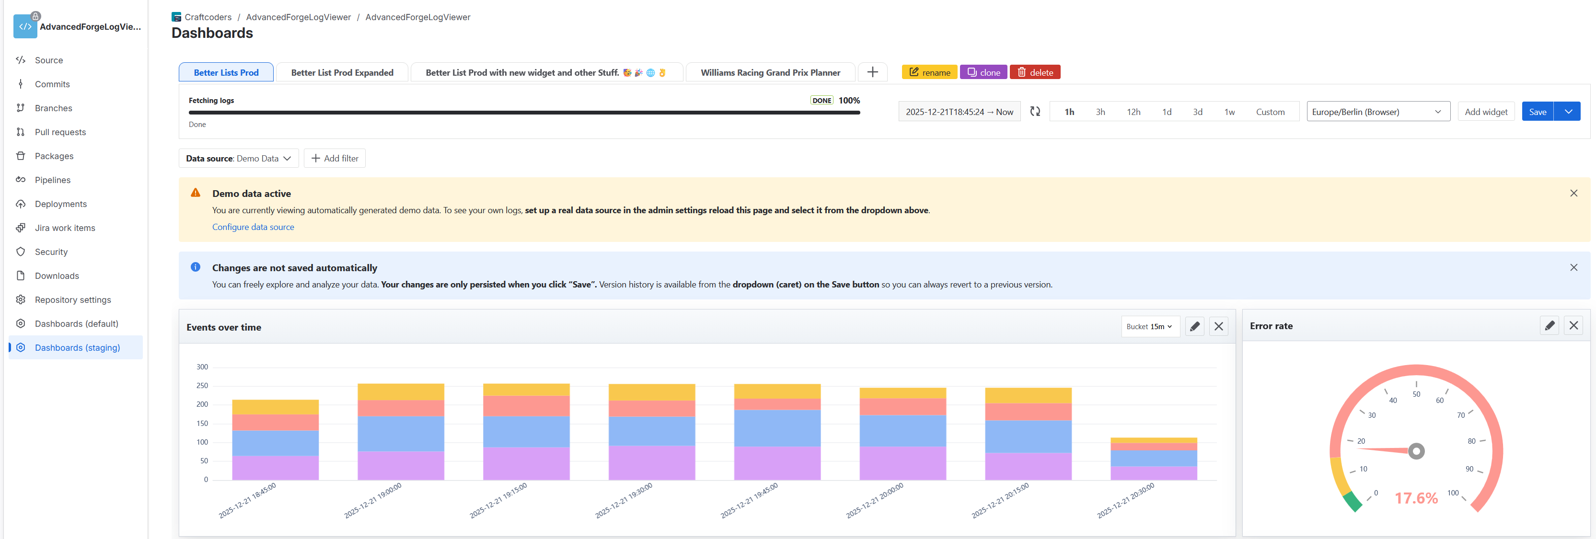Add a new dashboard tab
This screenshot has height=539, width=1596.
tap(872, 72)
